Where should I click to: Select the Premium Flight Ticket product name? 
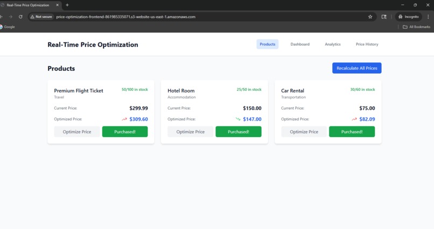(x=79, y=91)
